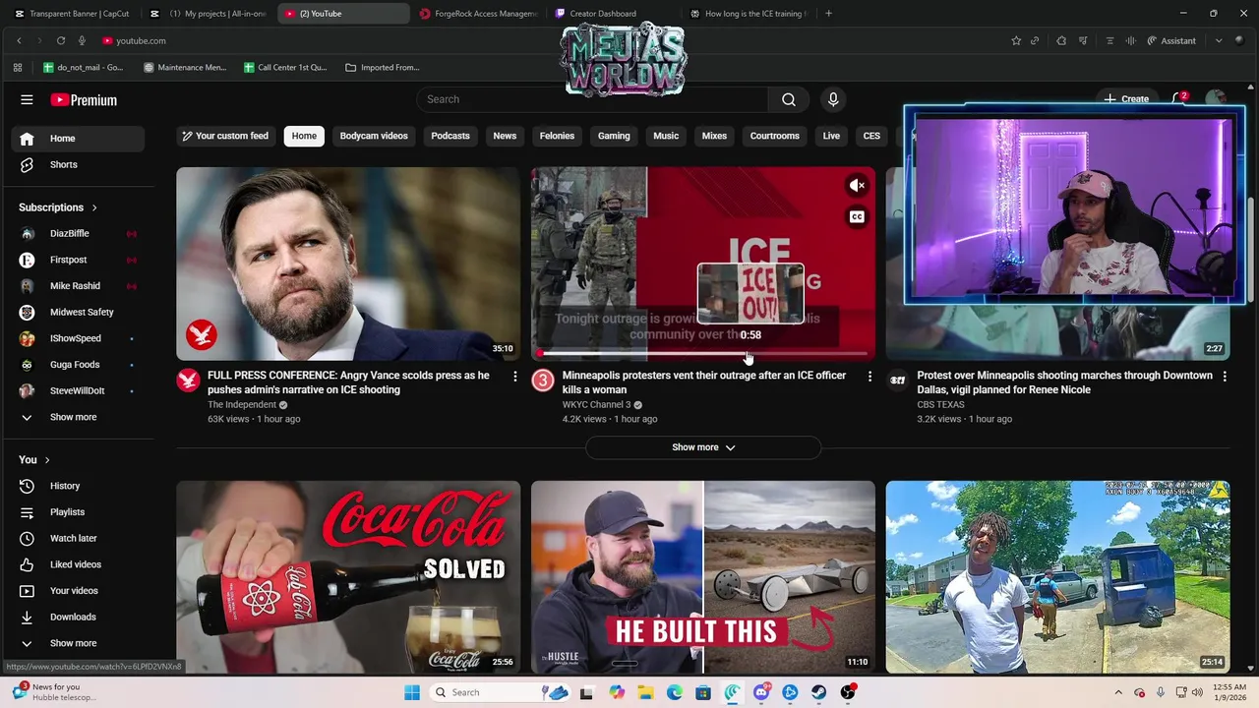
Task: Open Imported From bookmarks folder
Action: 382,68
